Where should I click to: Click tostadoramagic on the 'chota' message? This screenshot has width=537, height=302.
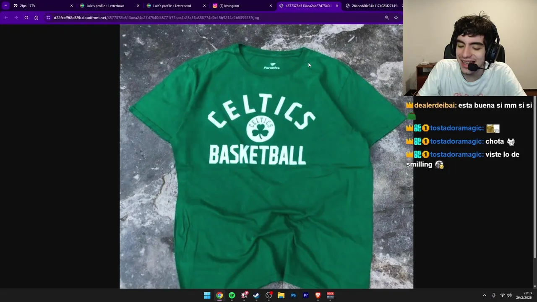[457, 142]
